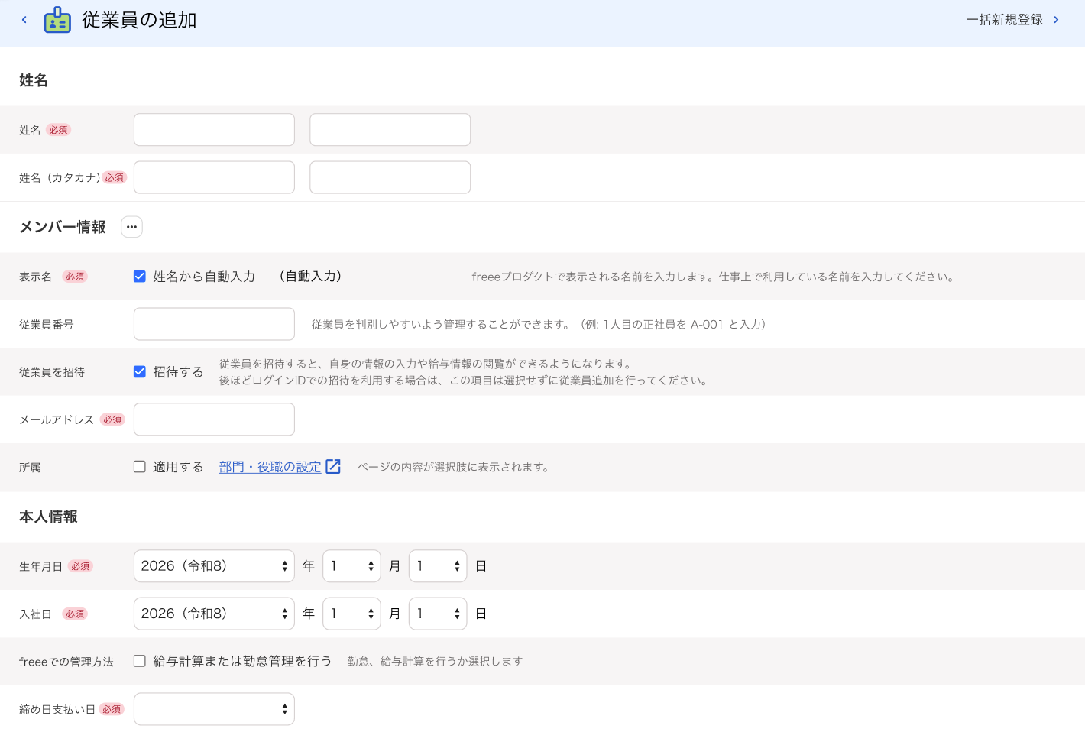The height and width of the screenshot is (732, 1085).
Task: Open the 入社日 day dropdown
Action: click(438, 614)
